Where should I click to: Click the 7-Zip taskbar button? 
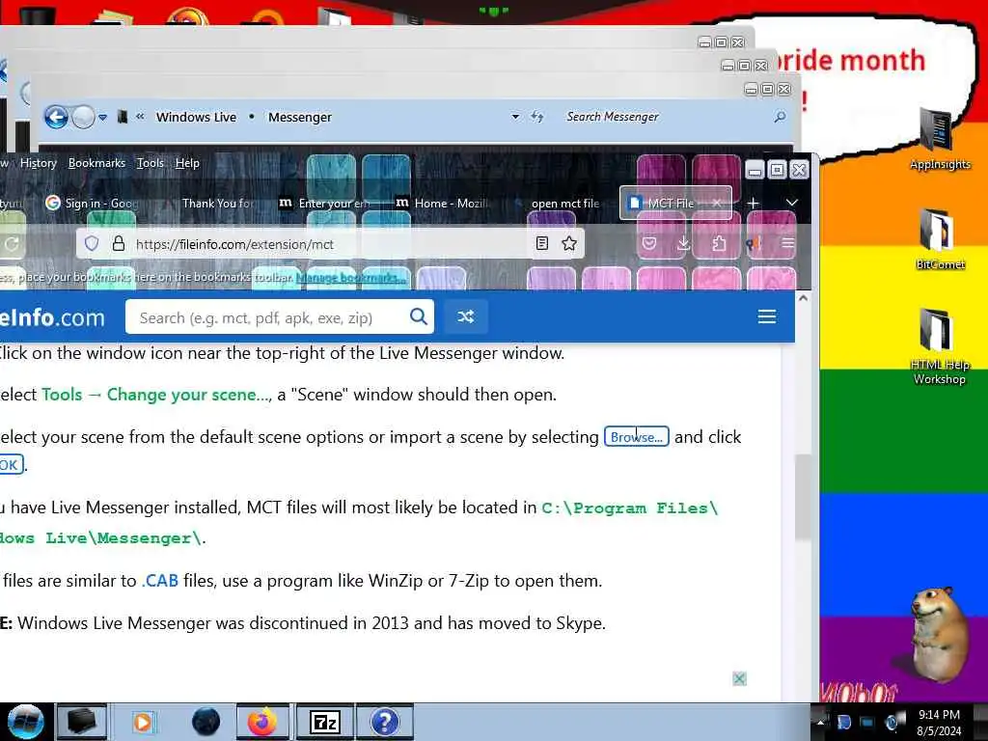pyautogui.click(x=325, y=722)
